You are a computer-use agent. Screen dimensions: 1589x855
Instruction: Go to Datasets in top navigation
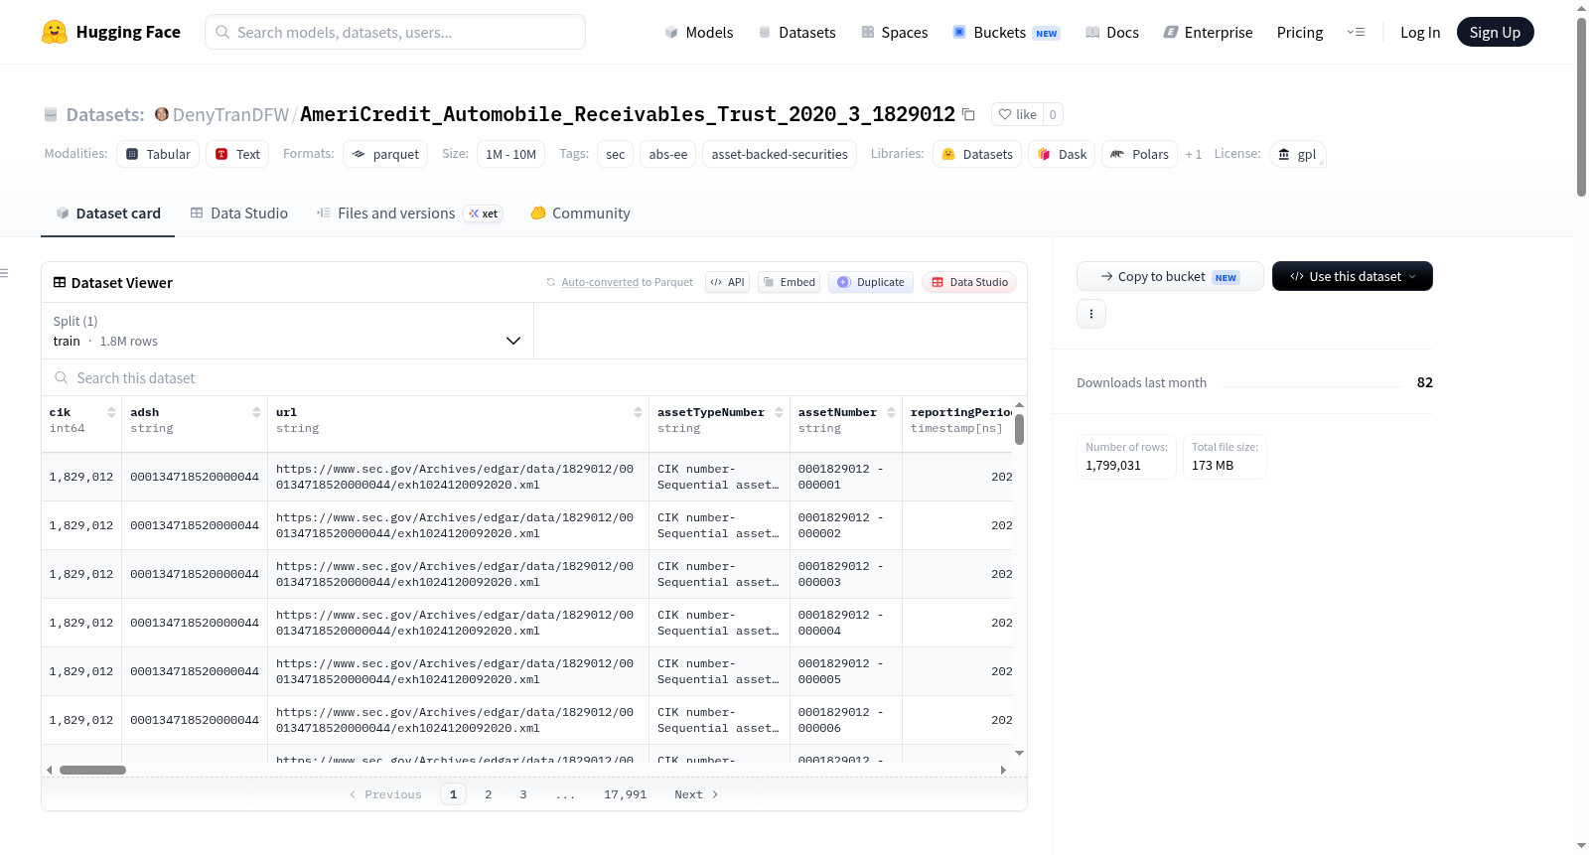point(796,32)
